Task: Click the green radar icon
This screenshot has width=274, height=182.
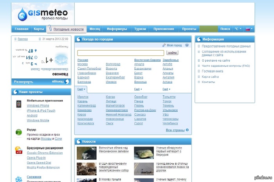Action: click(19, 132)
